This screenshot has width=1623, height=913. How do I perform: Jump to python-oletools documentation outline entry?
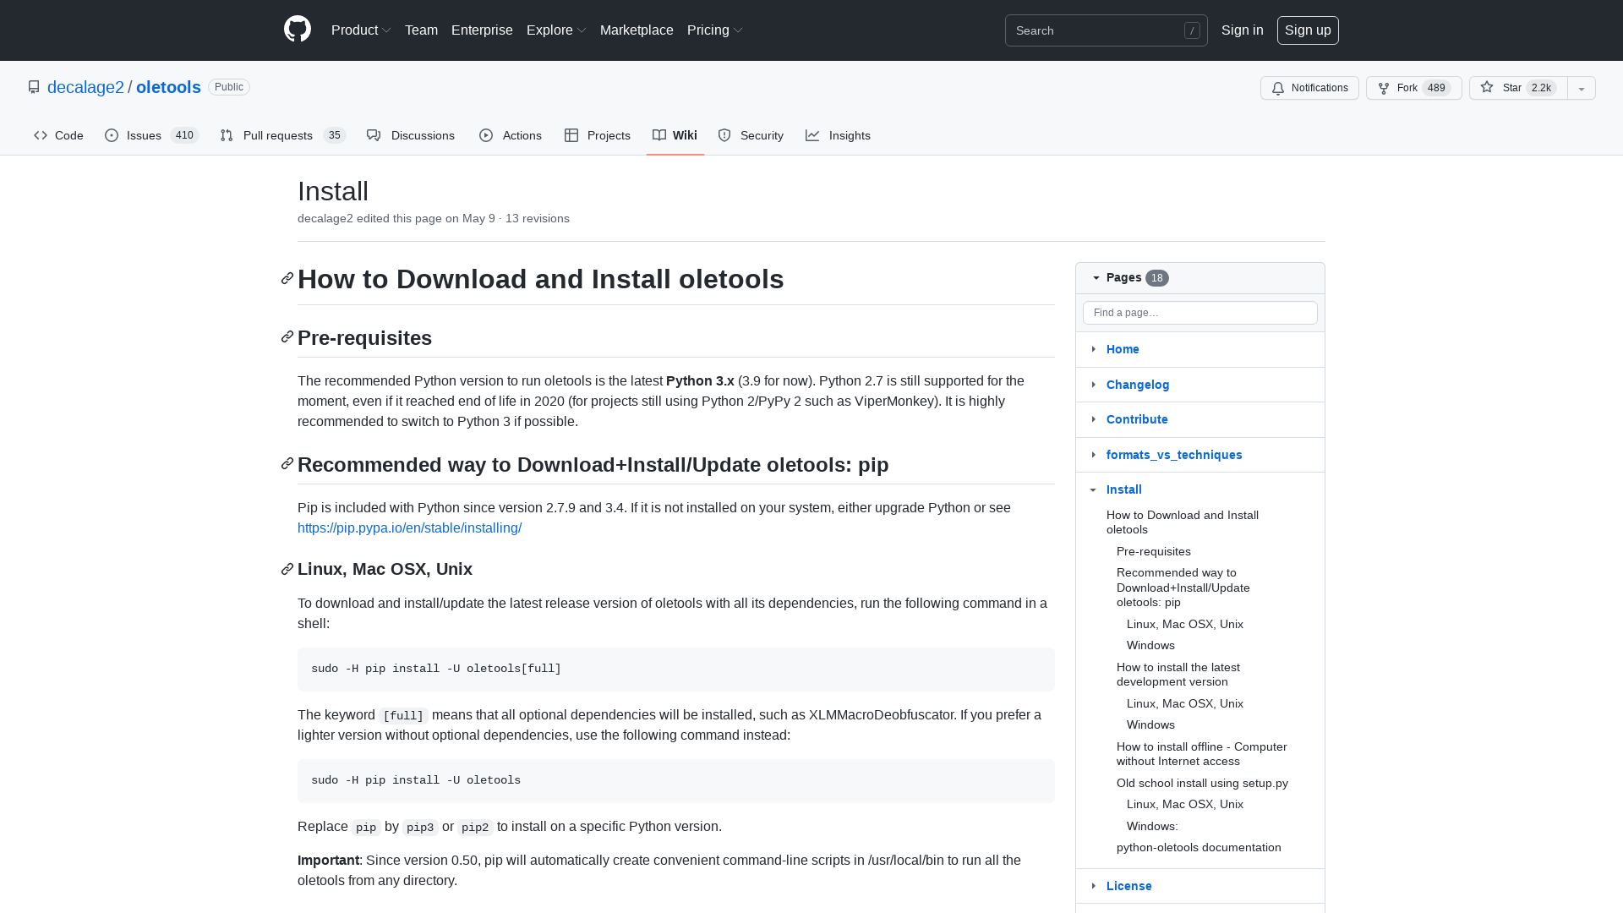click(x=1198, y=847)
